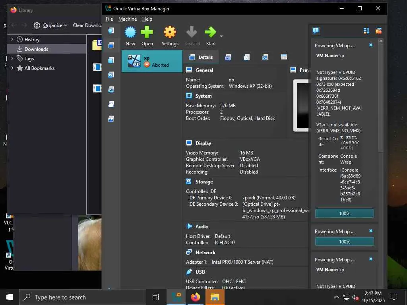Screen dimensions: 407x305
Task: Open the Start button dropdown arrow
Action: point(221,36)
